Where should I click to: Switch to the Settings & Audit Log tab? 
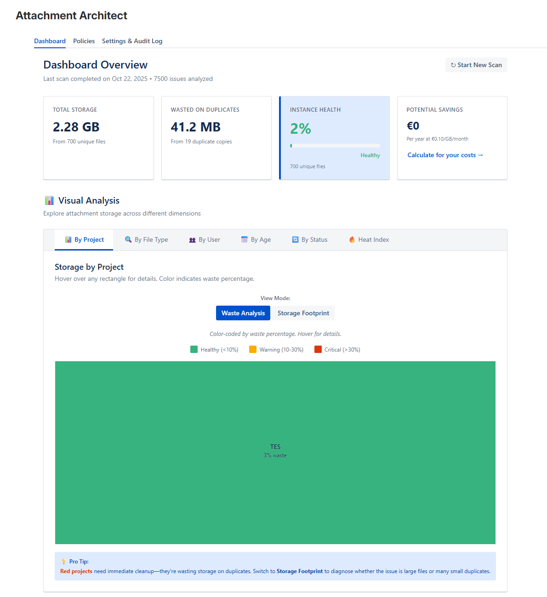pos(132,41)
